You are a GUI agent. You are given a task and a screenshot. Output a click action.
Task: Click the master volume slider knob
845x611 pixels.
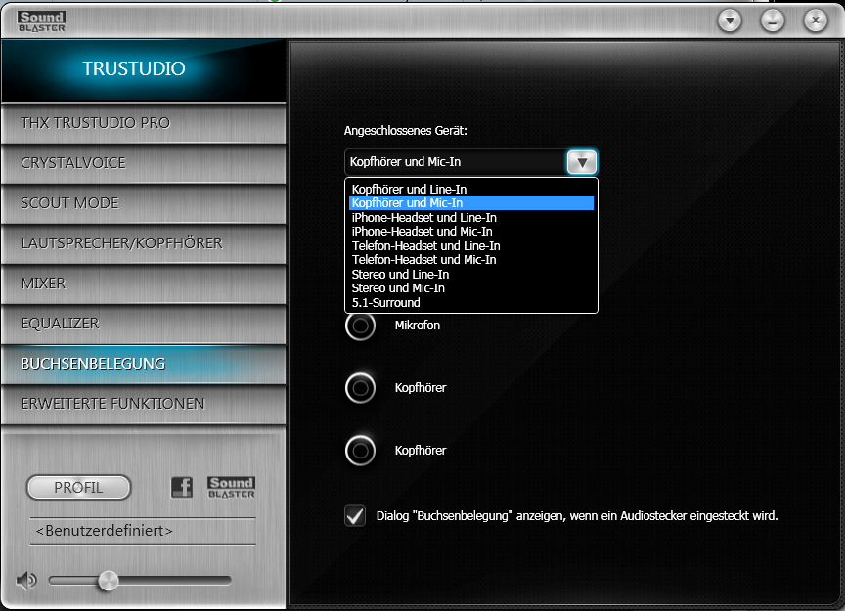point(109,581)
